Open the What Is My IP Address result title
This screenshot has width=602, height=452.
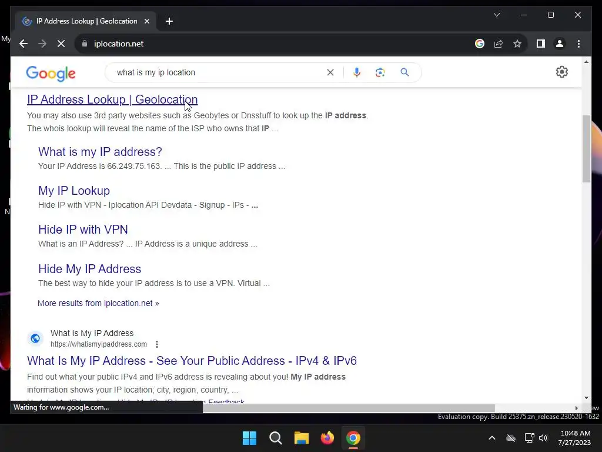point(192,361)
